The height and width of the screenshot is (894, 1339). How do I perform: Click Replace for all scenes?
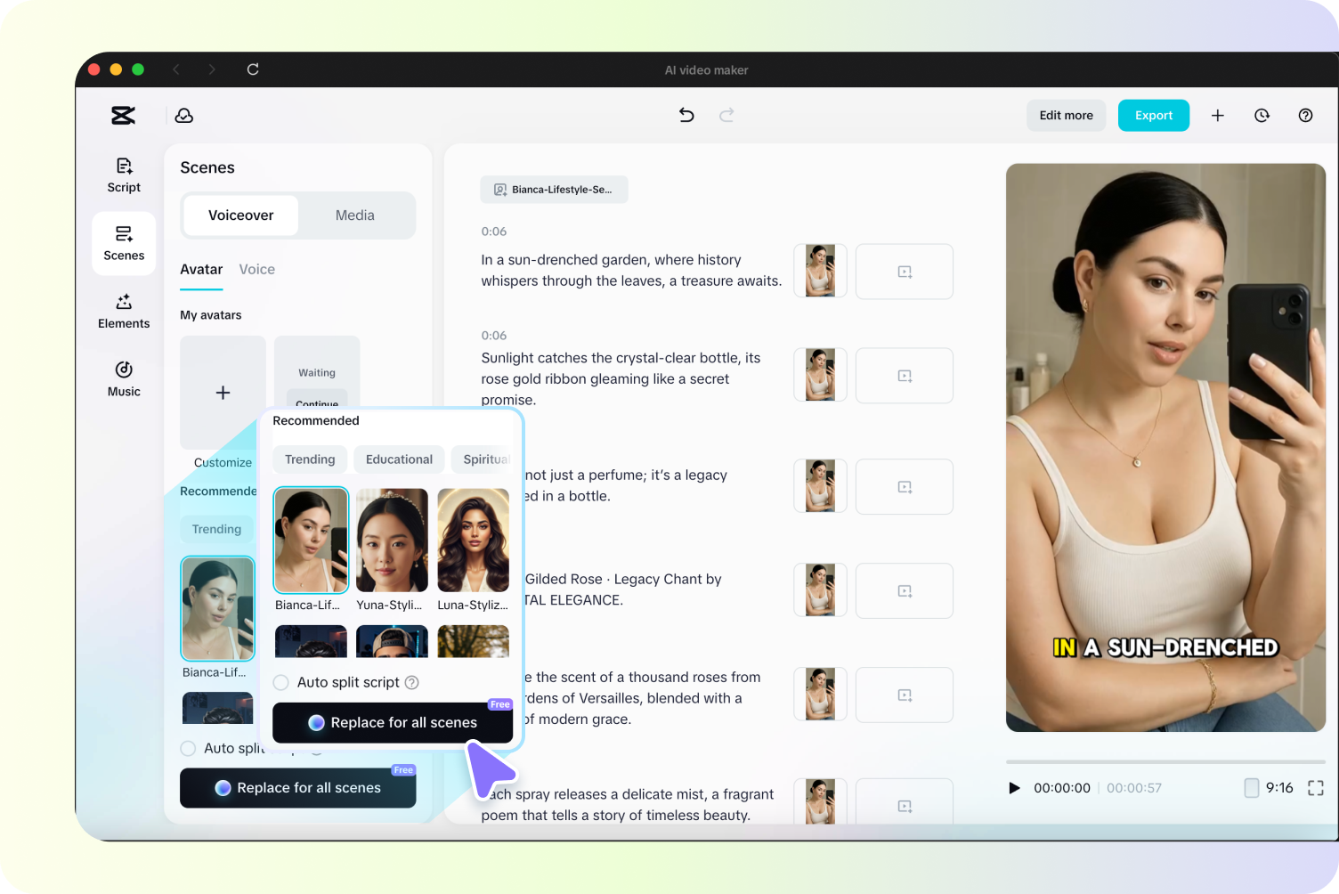point(393,722)
